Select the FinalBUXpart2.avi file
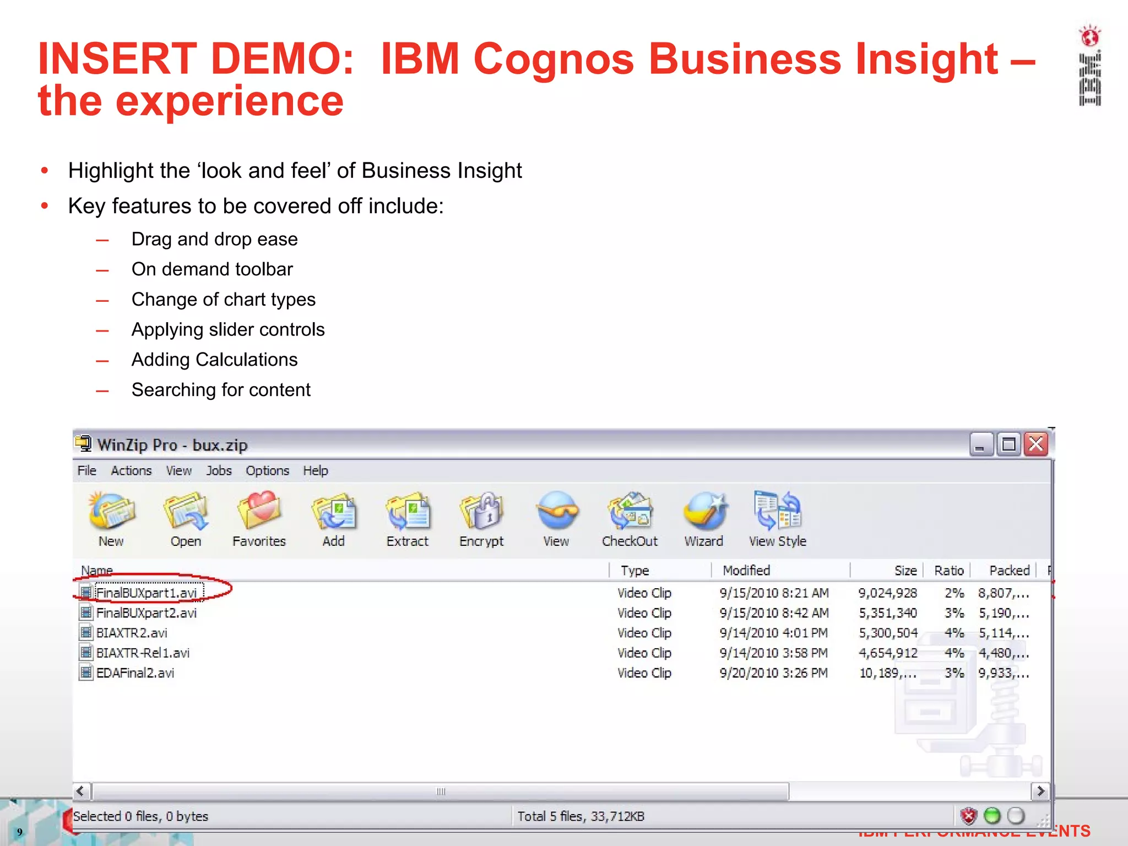Screen dimensions: 1128x846 pos(147,612)
